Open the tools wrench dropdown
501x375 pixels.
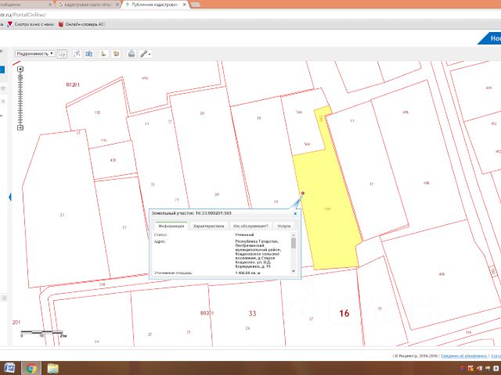click(x=145, y=54)
